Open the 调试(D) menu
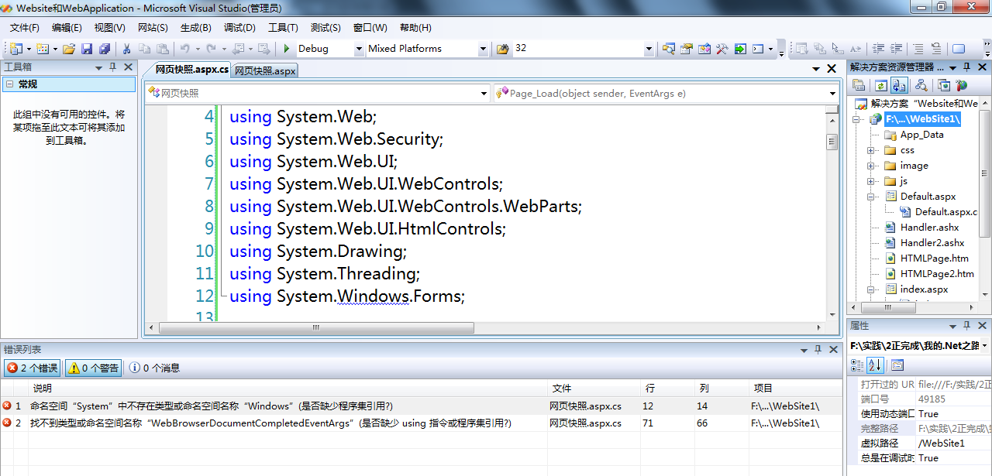992x476 pixels. [239, 28]
